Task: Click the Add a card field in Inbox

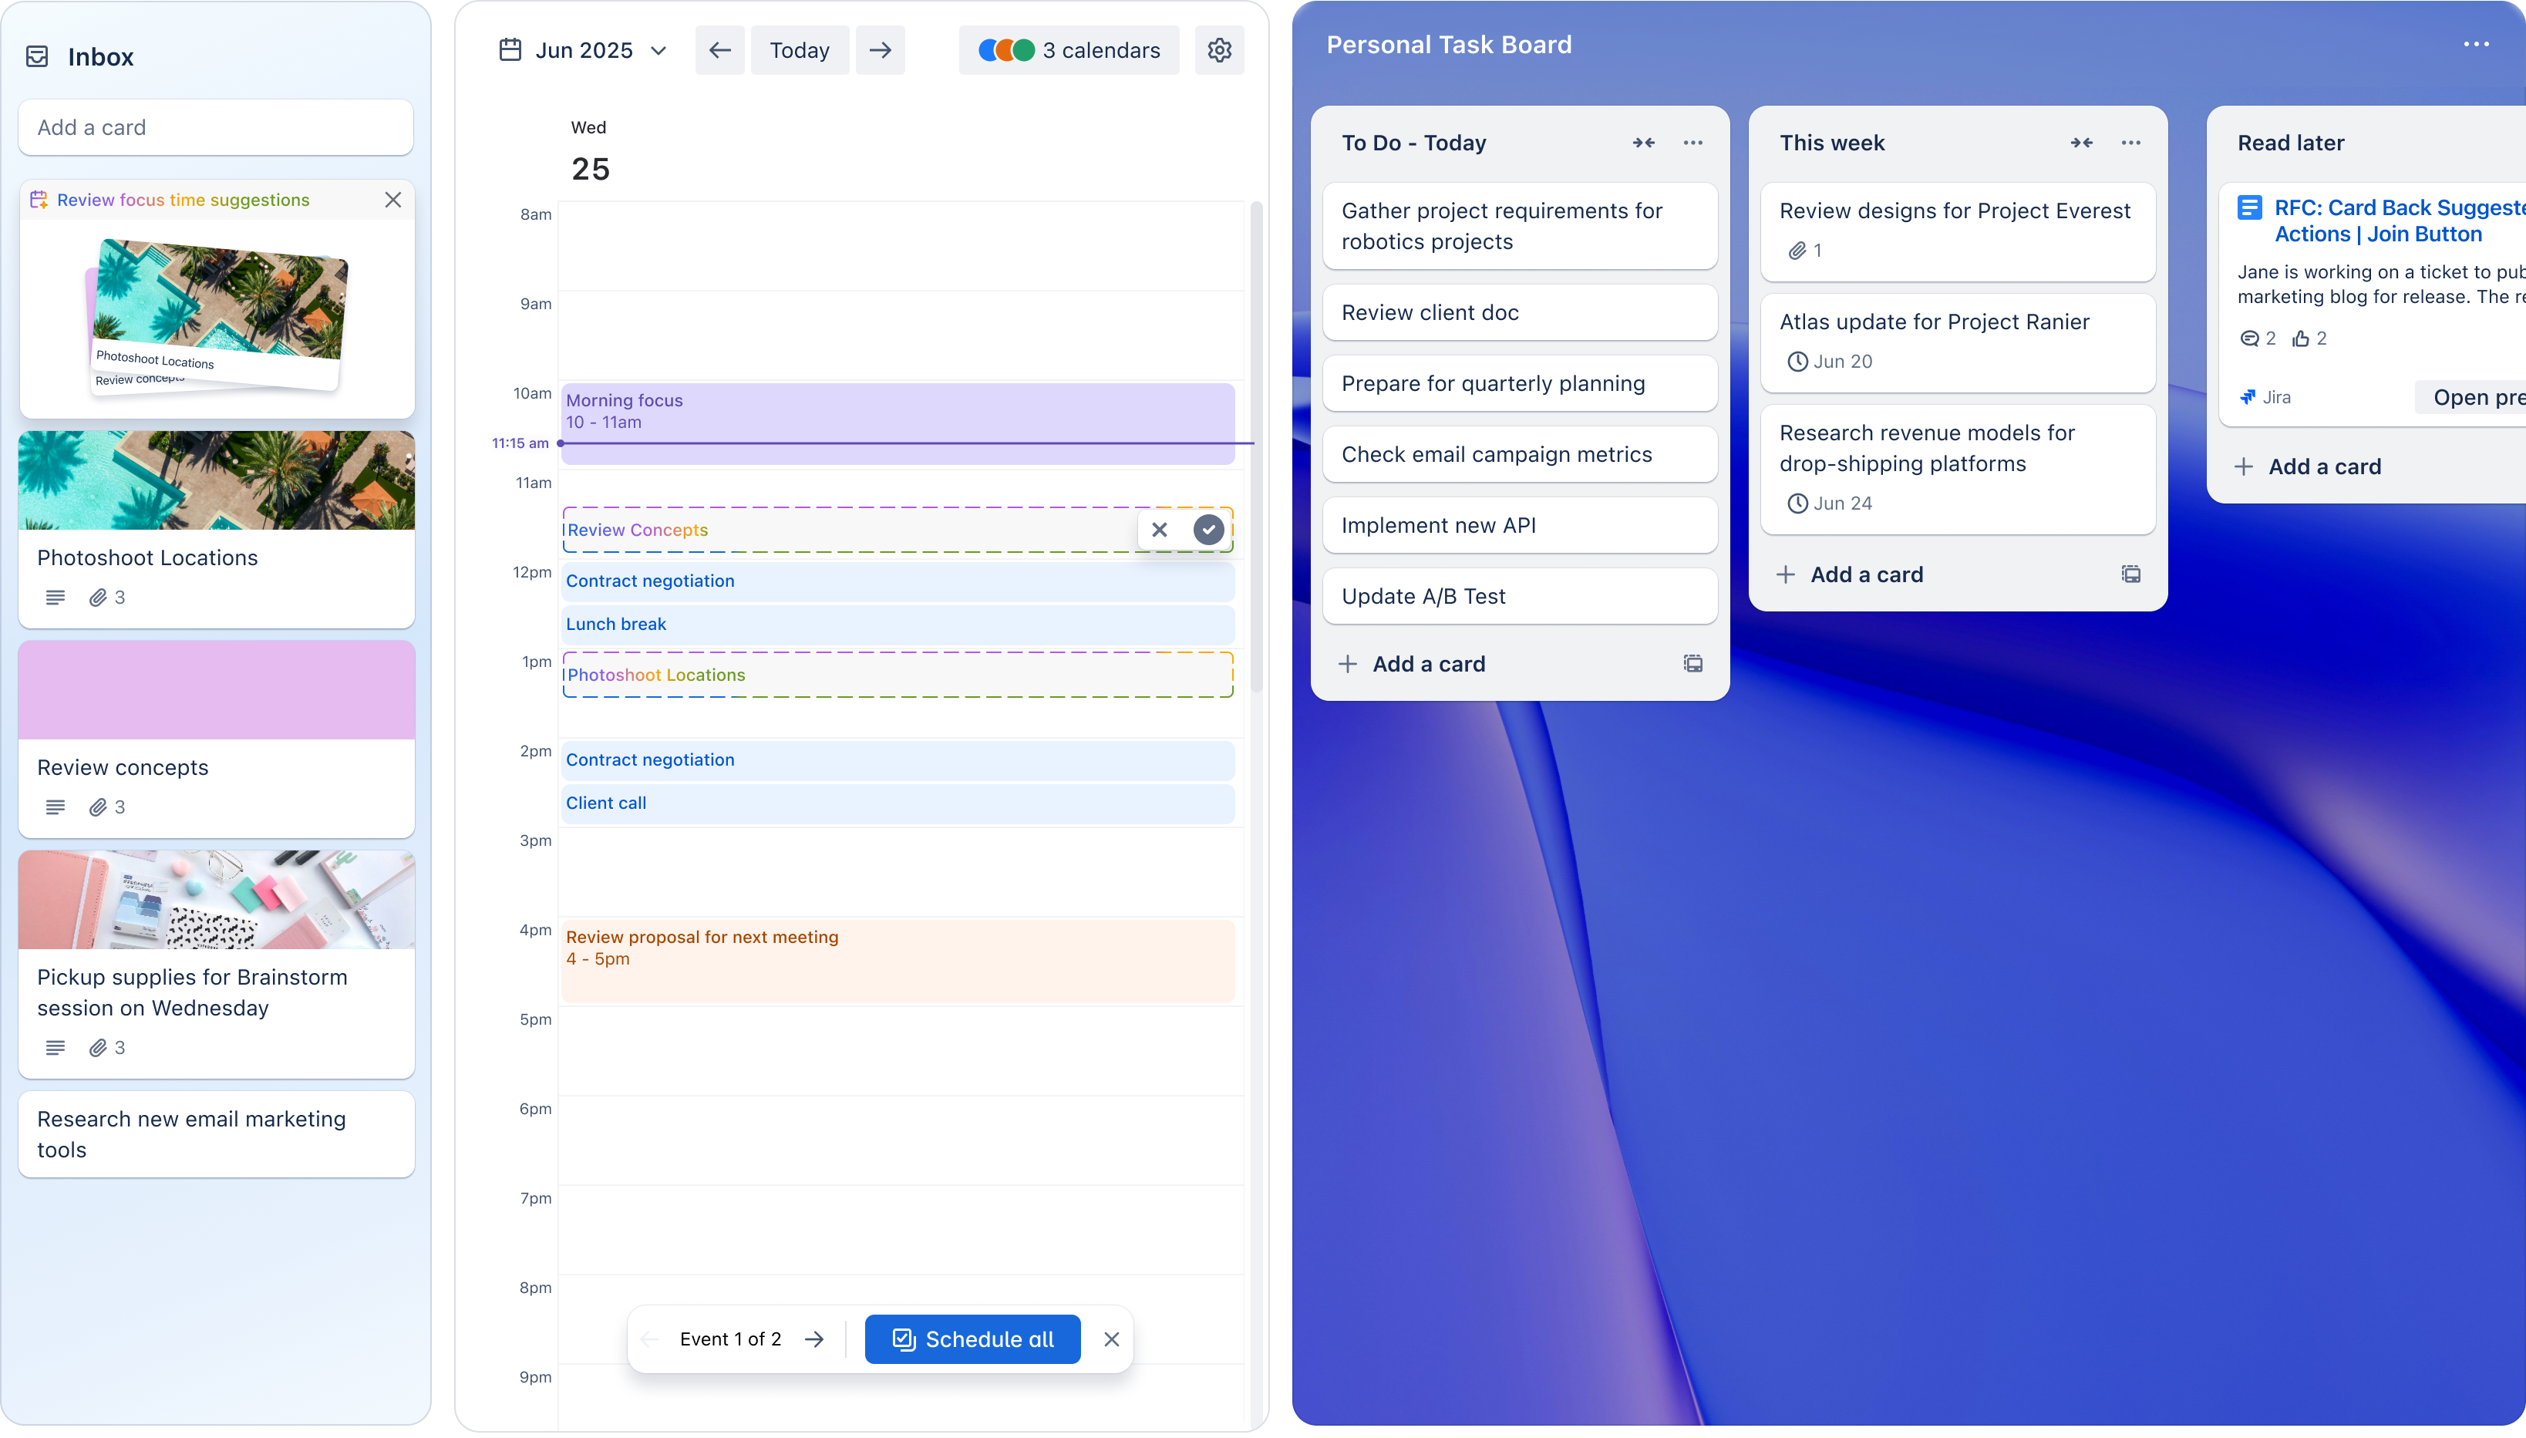Action: [x=216, y=127]
